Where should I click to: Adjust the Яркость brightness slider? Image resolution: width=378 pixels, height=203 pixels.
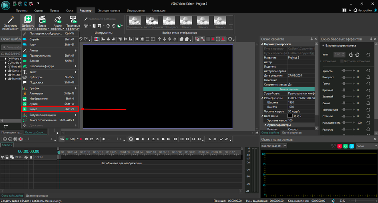[348, 71]
